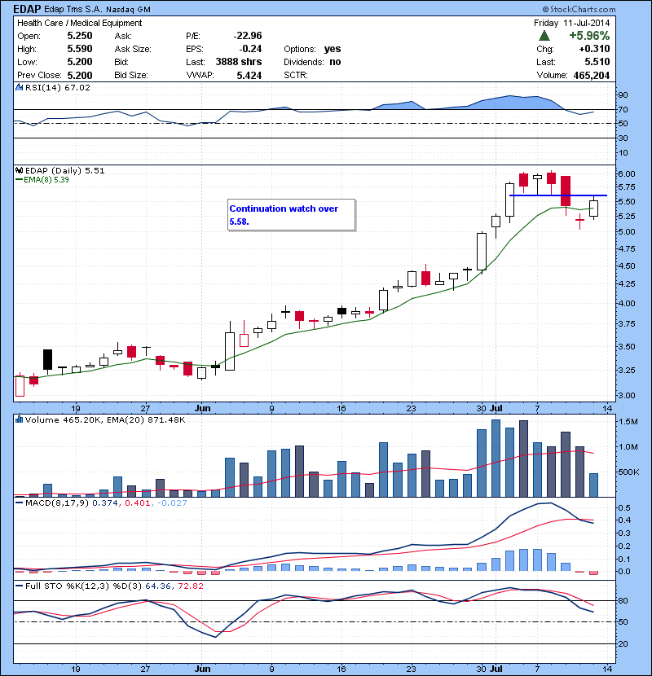Click the Options 'yes' value

(x=333, y=49)
